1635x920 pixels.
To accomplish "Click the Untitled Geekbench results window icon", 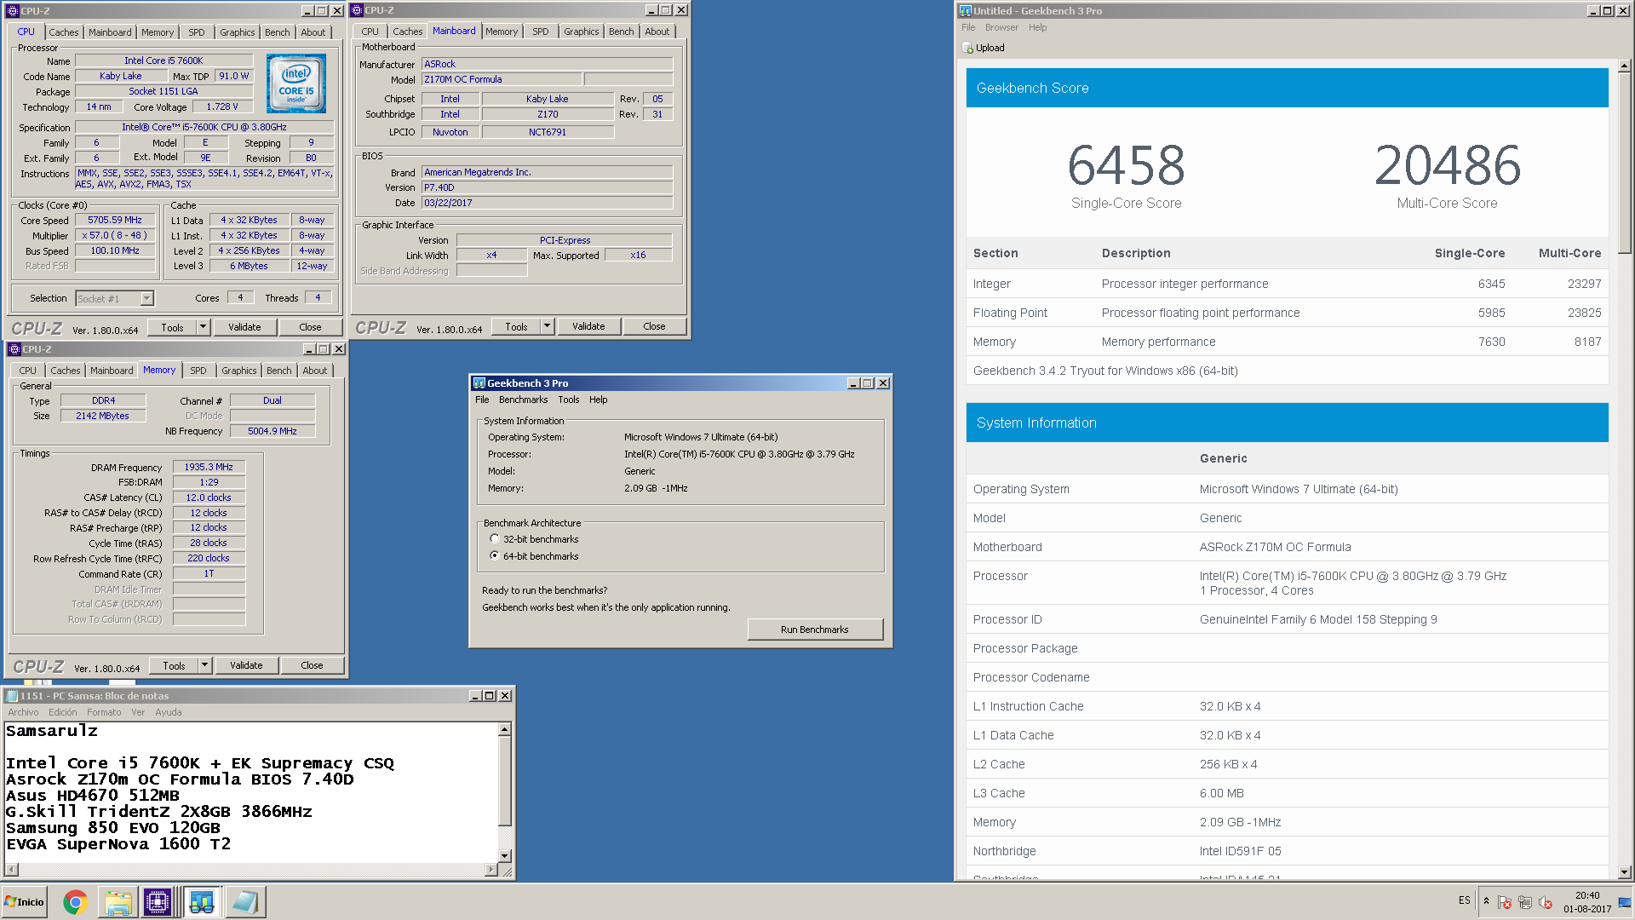I will tap(965, 11).
